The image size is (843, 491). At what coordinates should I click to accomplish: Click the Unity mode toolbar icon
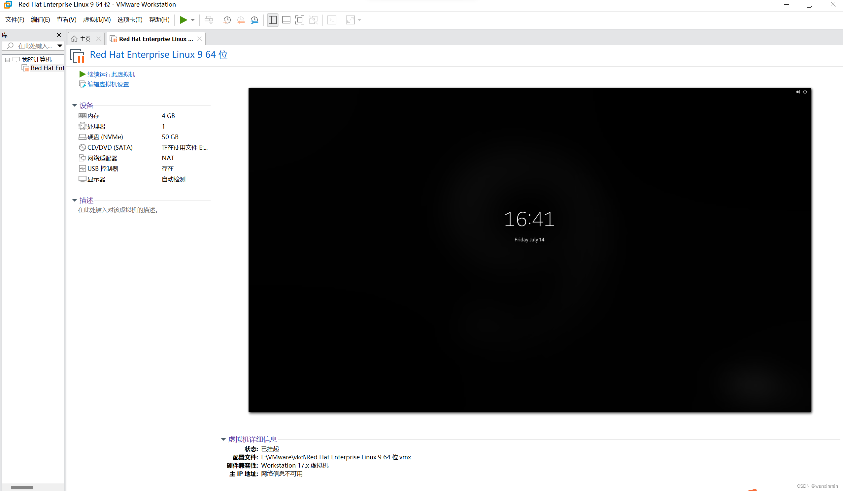[314, 20]
